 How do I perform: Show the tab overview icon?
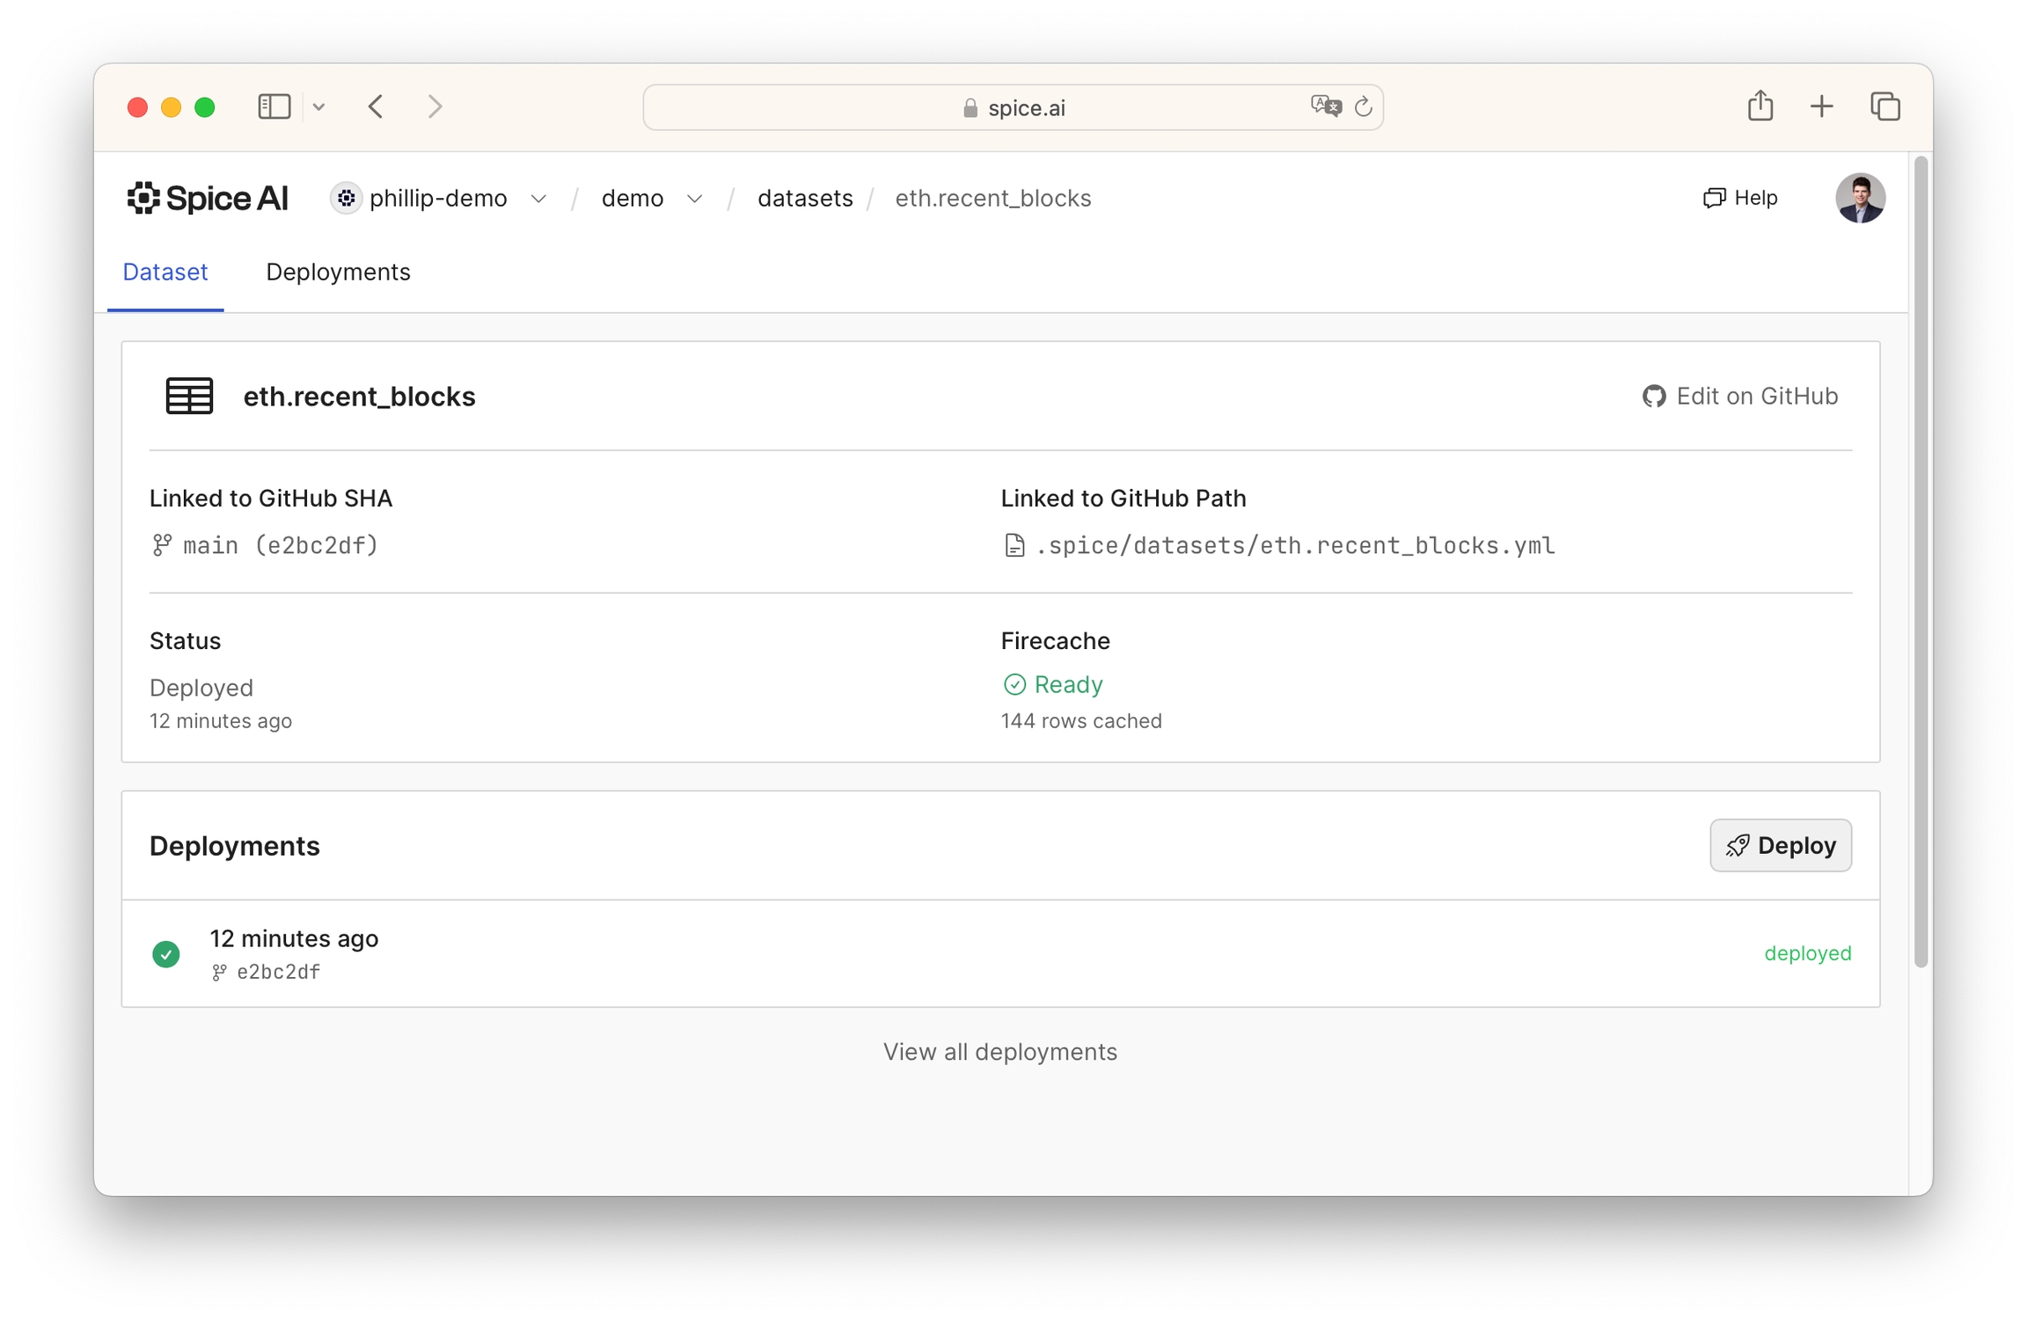[1884, 106]
